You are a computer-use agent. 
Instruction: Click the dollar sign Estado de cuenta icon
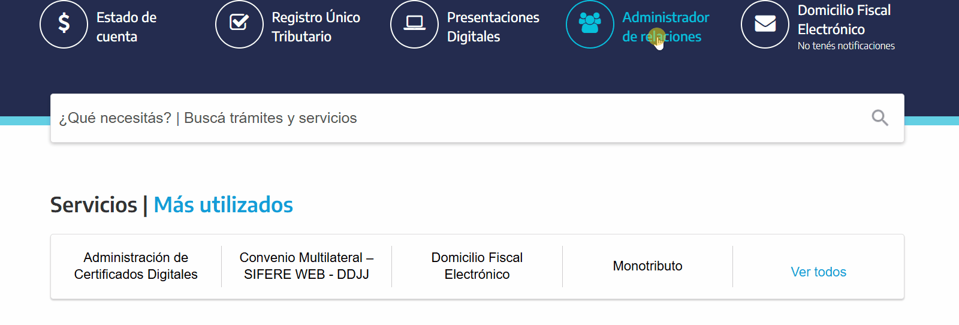[x=64, y=24]
